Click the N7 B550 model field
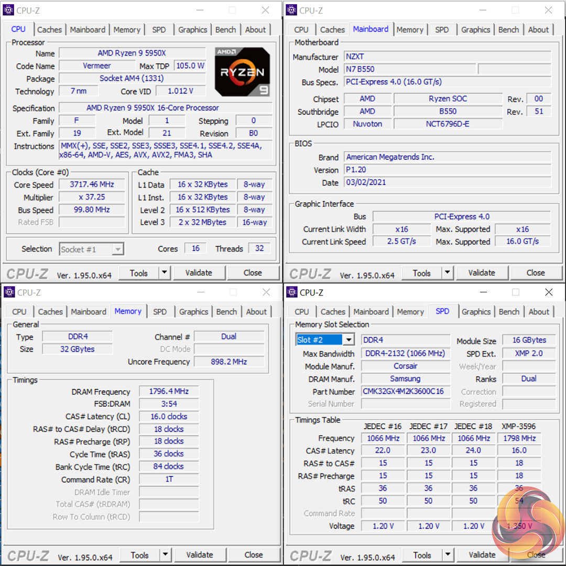This screenshot has width=566, height=566. (410, 69)
